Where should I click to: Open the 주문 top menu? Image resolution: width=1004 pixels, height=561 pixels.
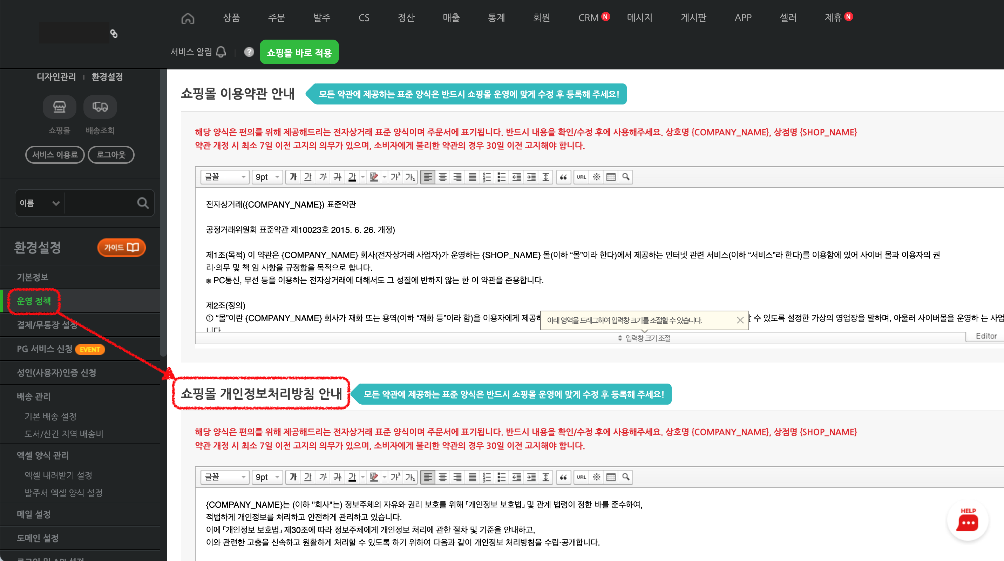pyautogui.click(x=276, y=18)
